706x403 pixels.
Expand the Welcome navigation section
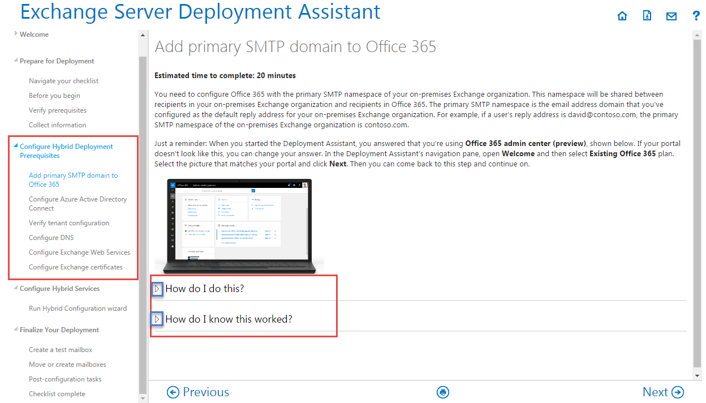tap(16, 34)
